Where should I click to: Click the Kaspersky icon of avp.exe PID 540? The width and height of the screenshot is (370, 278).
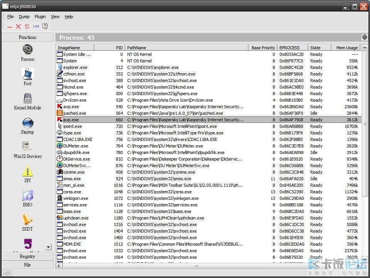[x=60, y=107]
